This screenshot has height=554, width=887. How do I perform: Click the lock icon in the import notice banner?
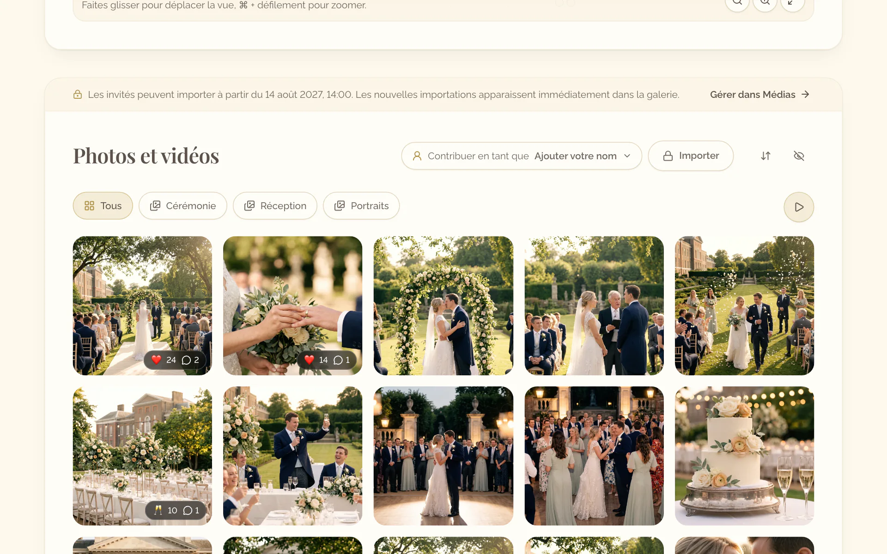tap(78, 95)
